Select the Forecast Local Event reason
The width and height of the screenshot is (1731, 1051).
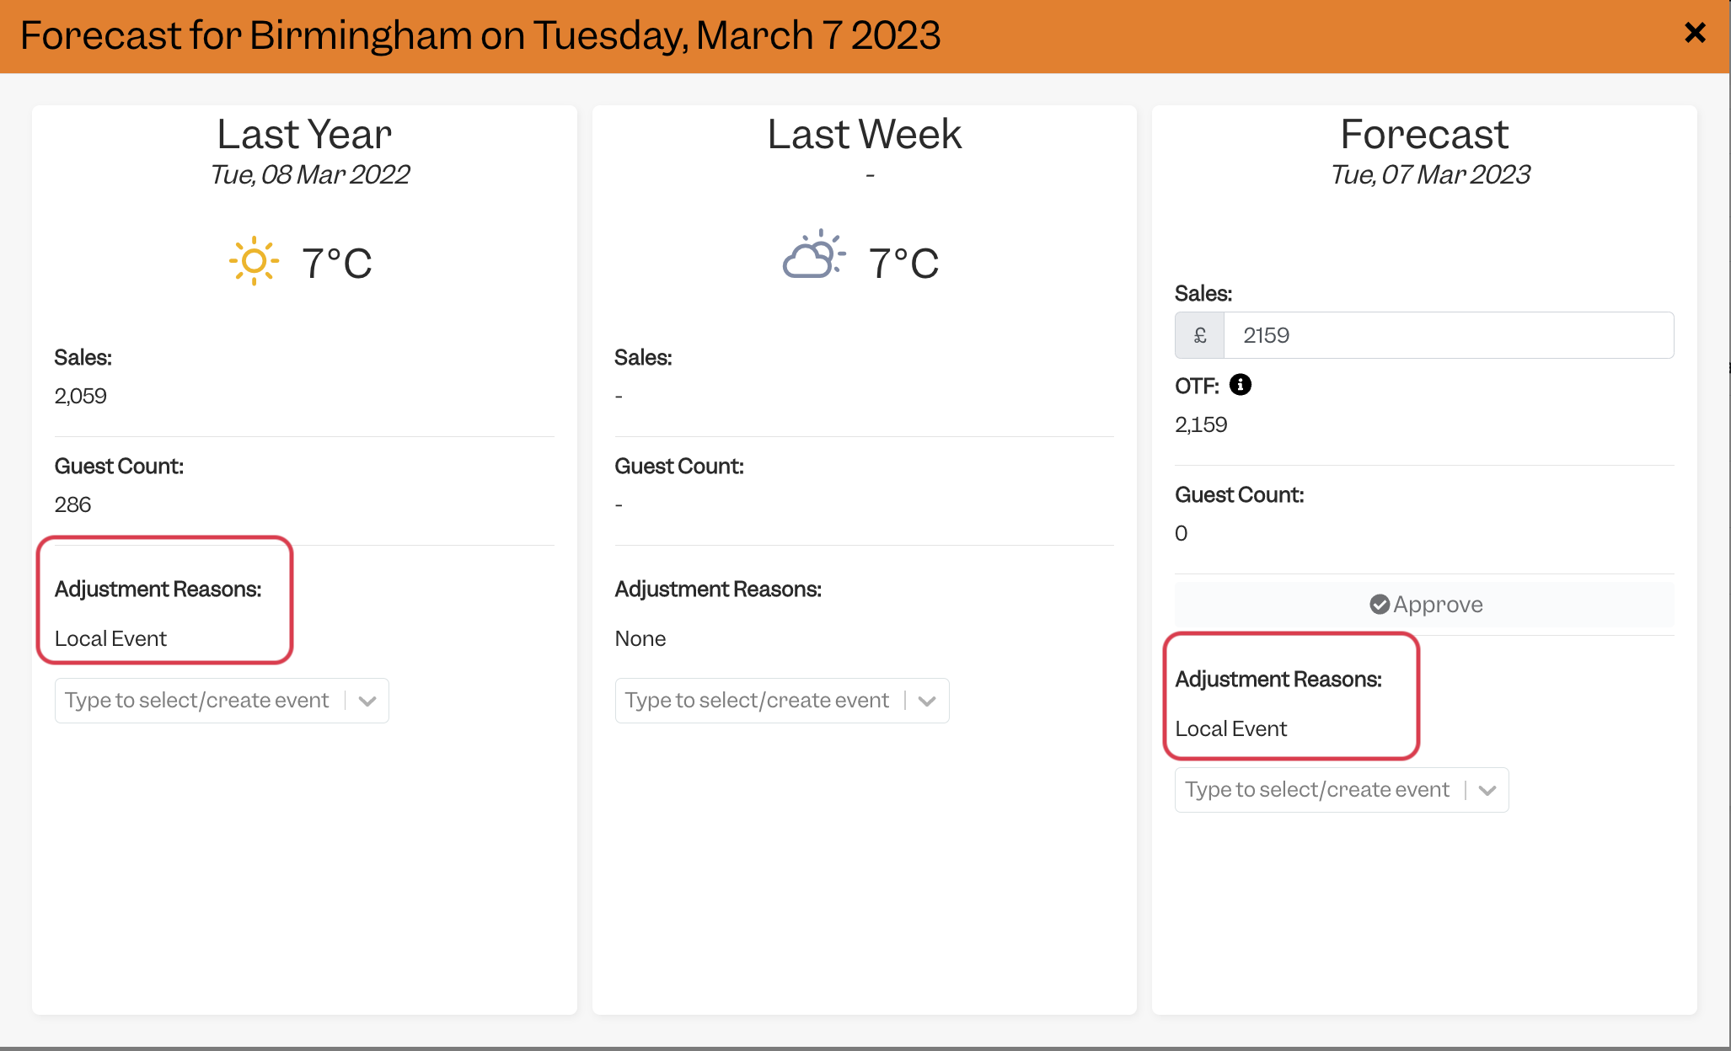tap(1231, 728)
